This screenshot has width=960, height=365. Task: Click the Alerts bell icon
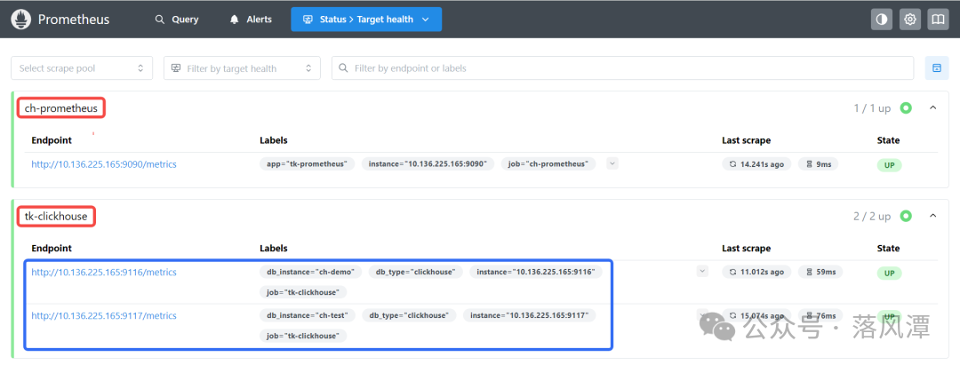point(234,20)
